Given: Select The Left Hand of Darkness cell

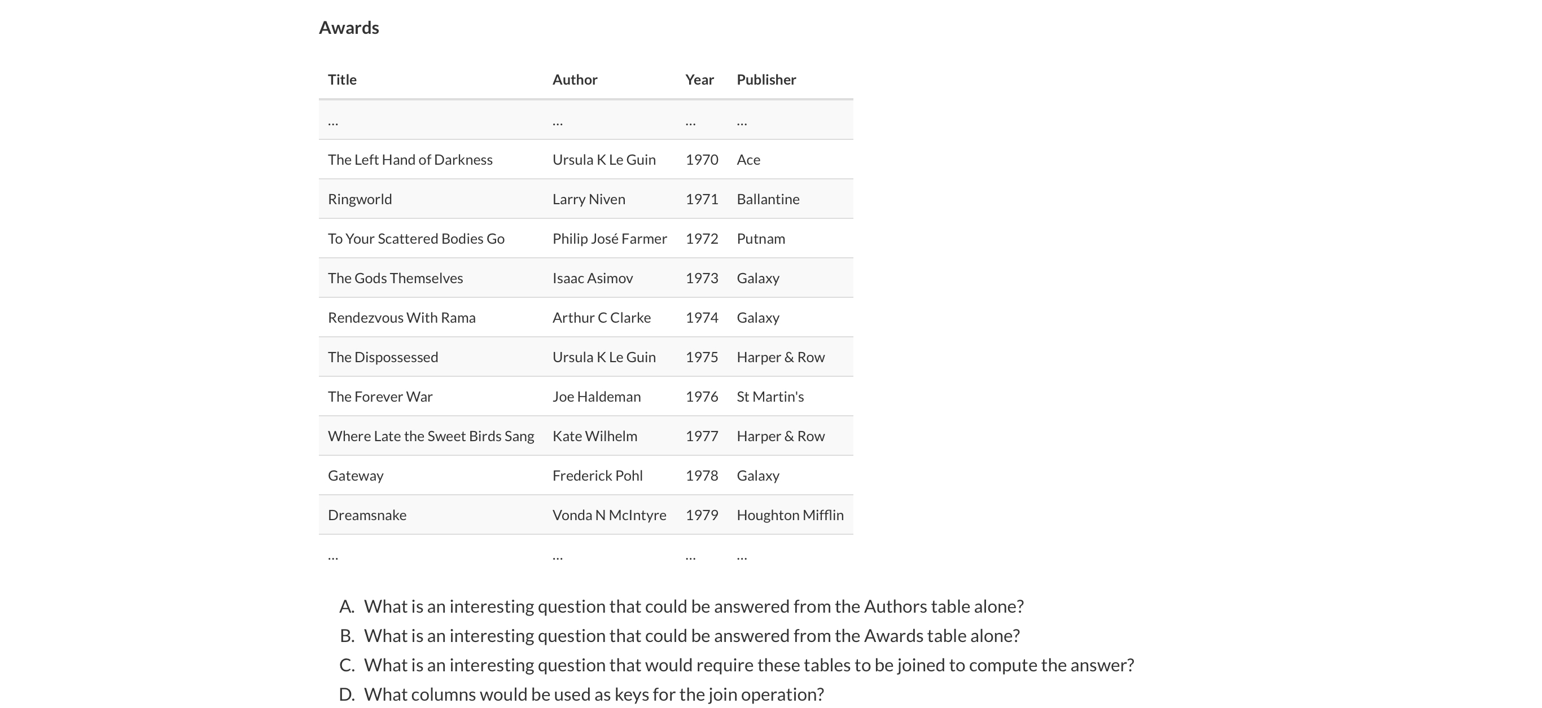Looking at the screenshot, I should pyautogui.click(x=410, y=160).
